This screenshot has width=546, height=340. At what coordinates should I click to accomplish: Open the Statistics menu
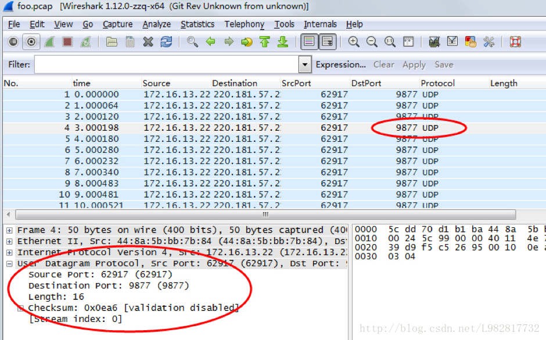[x=197, y=24]
